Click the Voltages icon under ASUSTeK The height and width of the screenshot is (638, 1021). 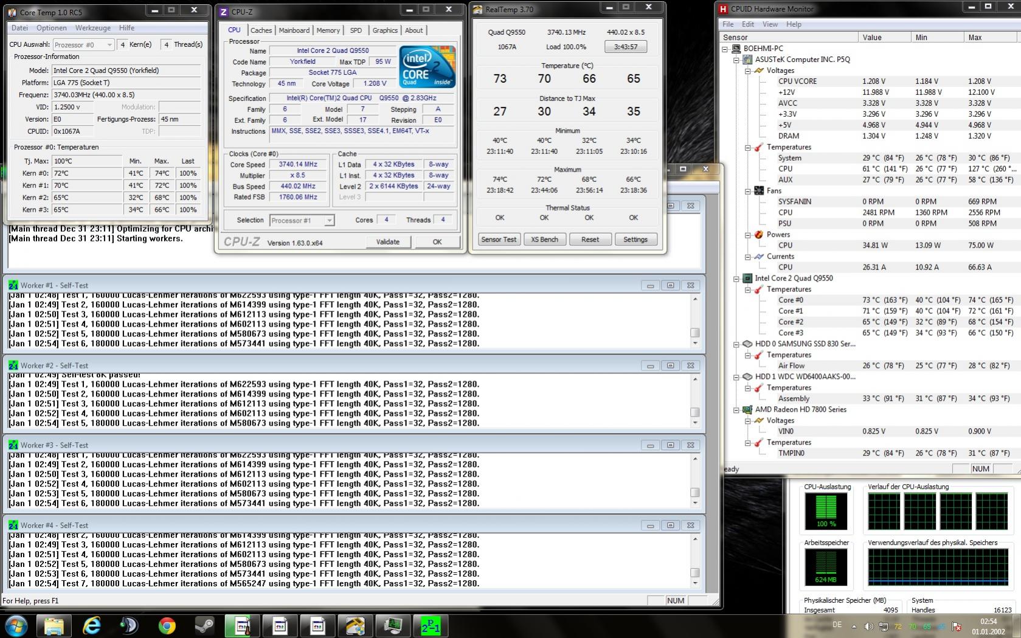pyautogui.click(x=759, y=71)
